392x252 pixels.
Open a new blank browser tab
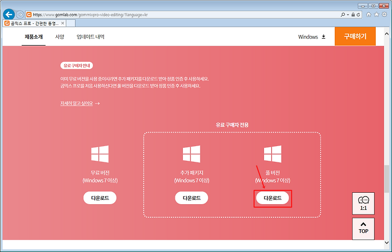pos(71,23)
